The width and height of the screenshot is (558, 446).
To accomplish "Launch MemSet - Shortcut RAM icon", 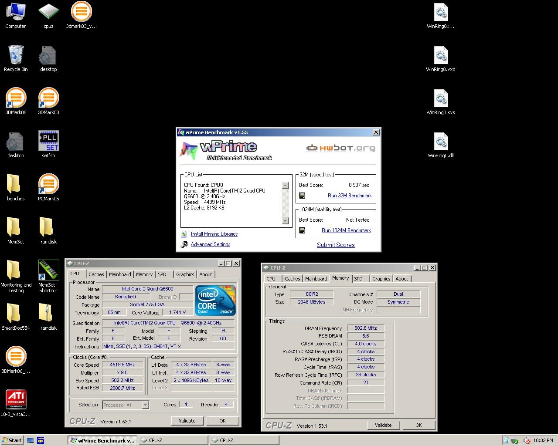I will pyautogui.click(x=48, y=277).
